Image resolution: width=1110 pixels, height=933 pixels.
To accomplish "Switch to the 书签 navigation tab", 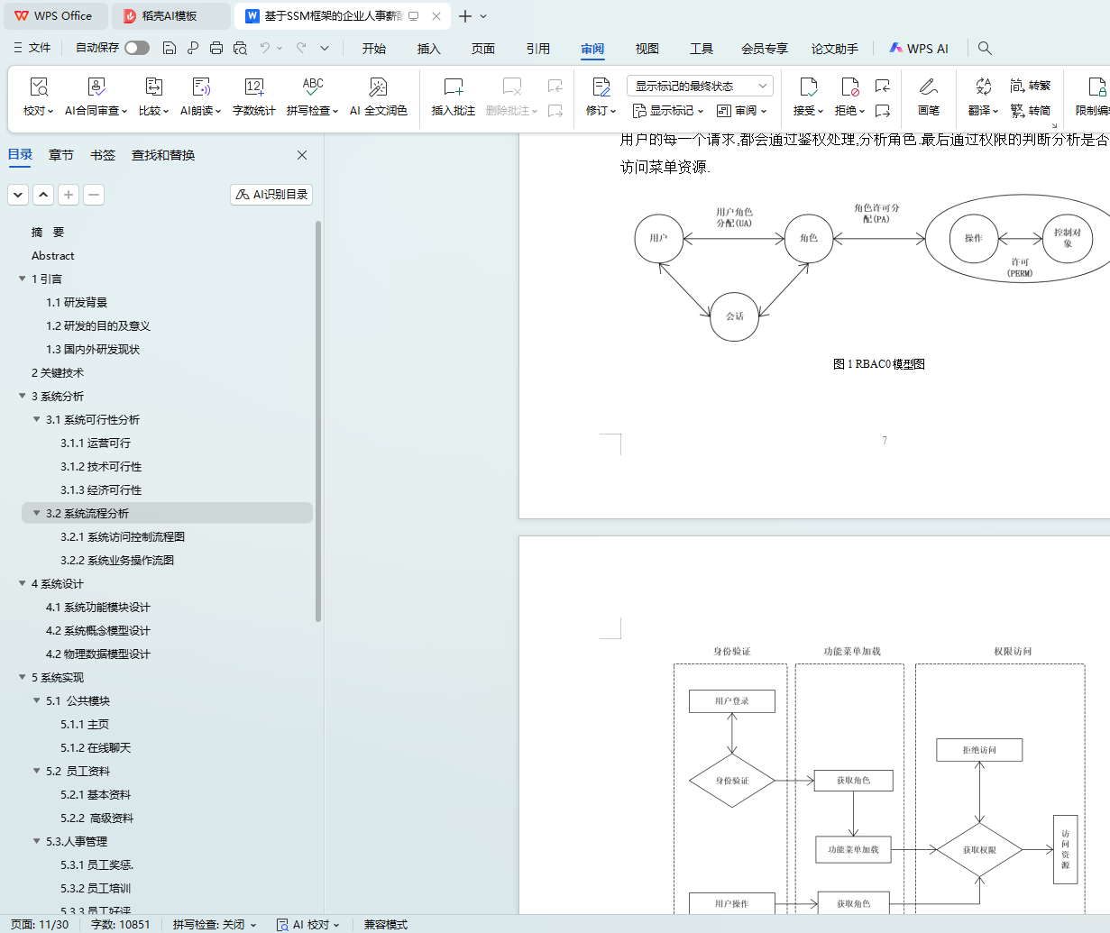I will coord(103,155).
